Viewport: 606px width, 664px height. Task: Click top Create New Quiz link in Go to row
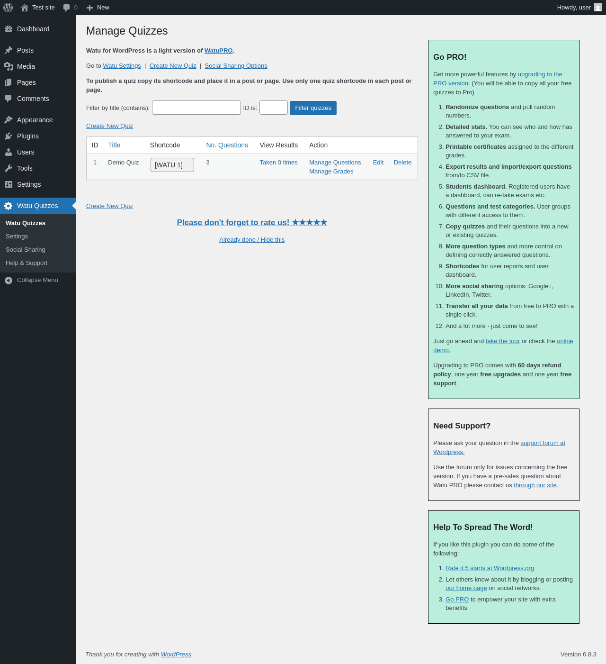coord(173,66)
